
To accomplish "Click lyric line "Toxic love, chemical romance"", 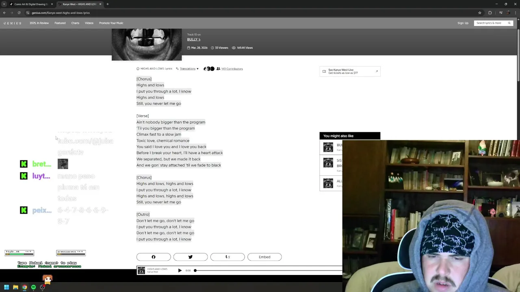I will [x=163, y=141].
